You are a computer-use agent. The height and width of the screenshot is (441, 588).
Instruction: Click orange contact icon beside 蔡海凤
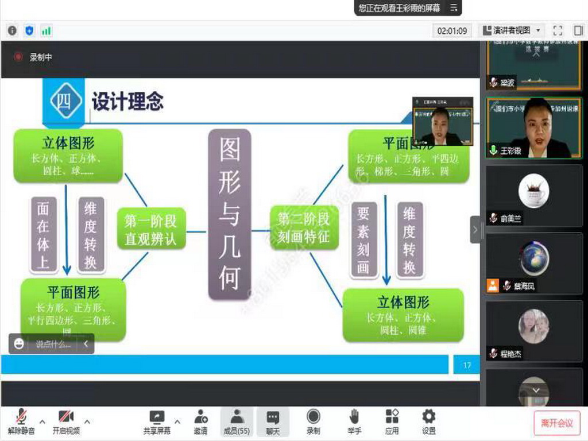pyautogui.click(x=492, y=286)
